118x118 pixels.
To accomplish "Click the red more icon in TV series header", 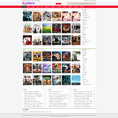I will pyautogui.click(x=80, y=10).
